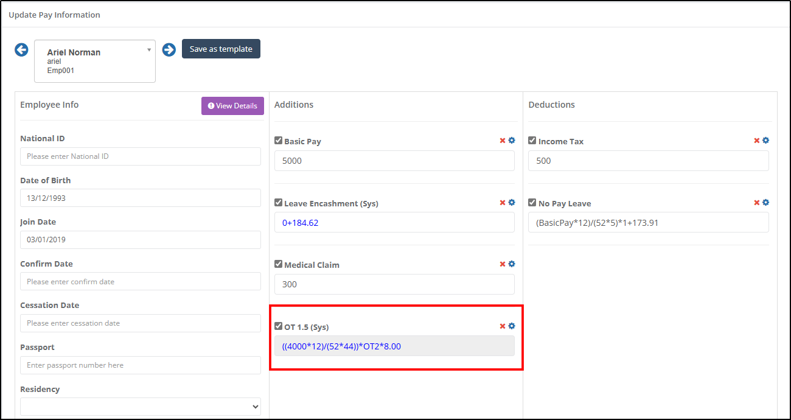Screen dimensions: 791x420
Task: Click the No Pay Leave formula field
Action: tap(649, 223)
